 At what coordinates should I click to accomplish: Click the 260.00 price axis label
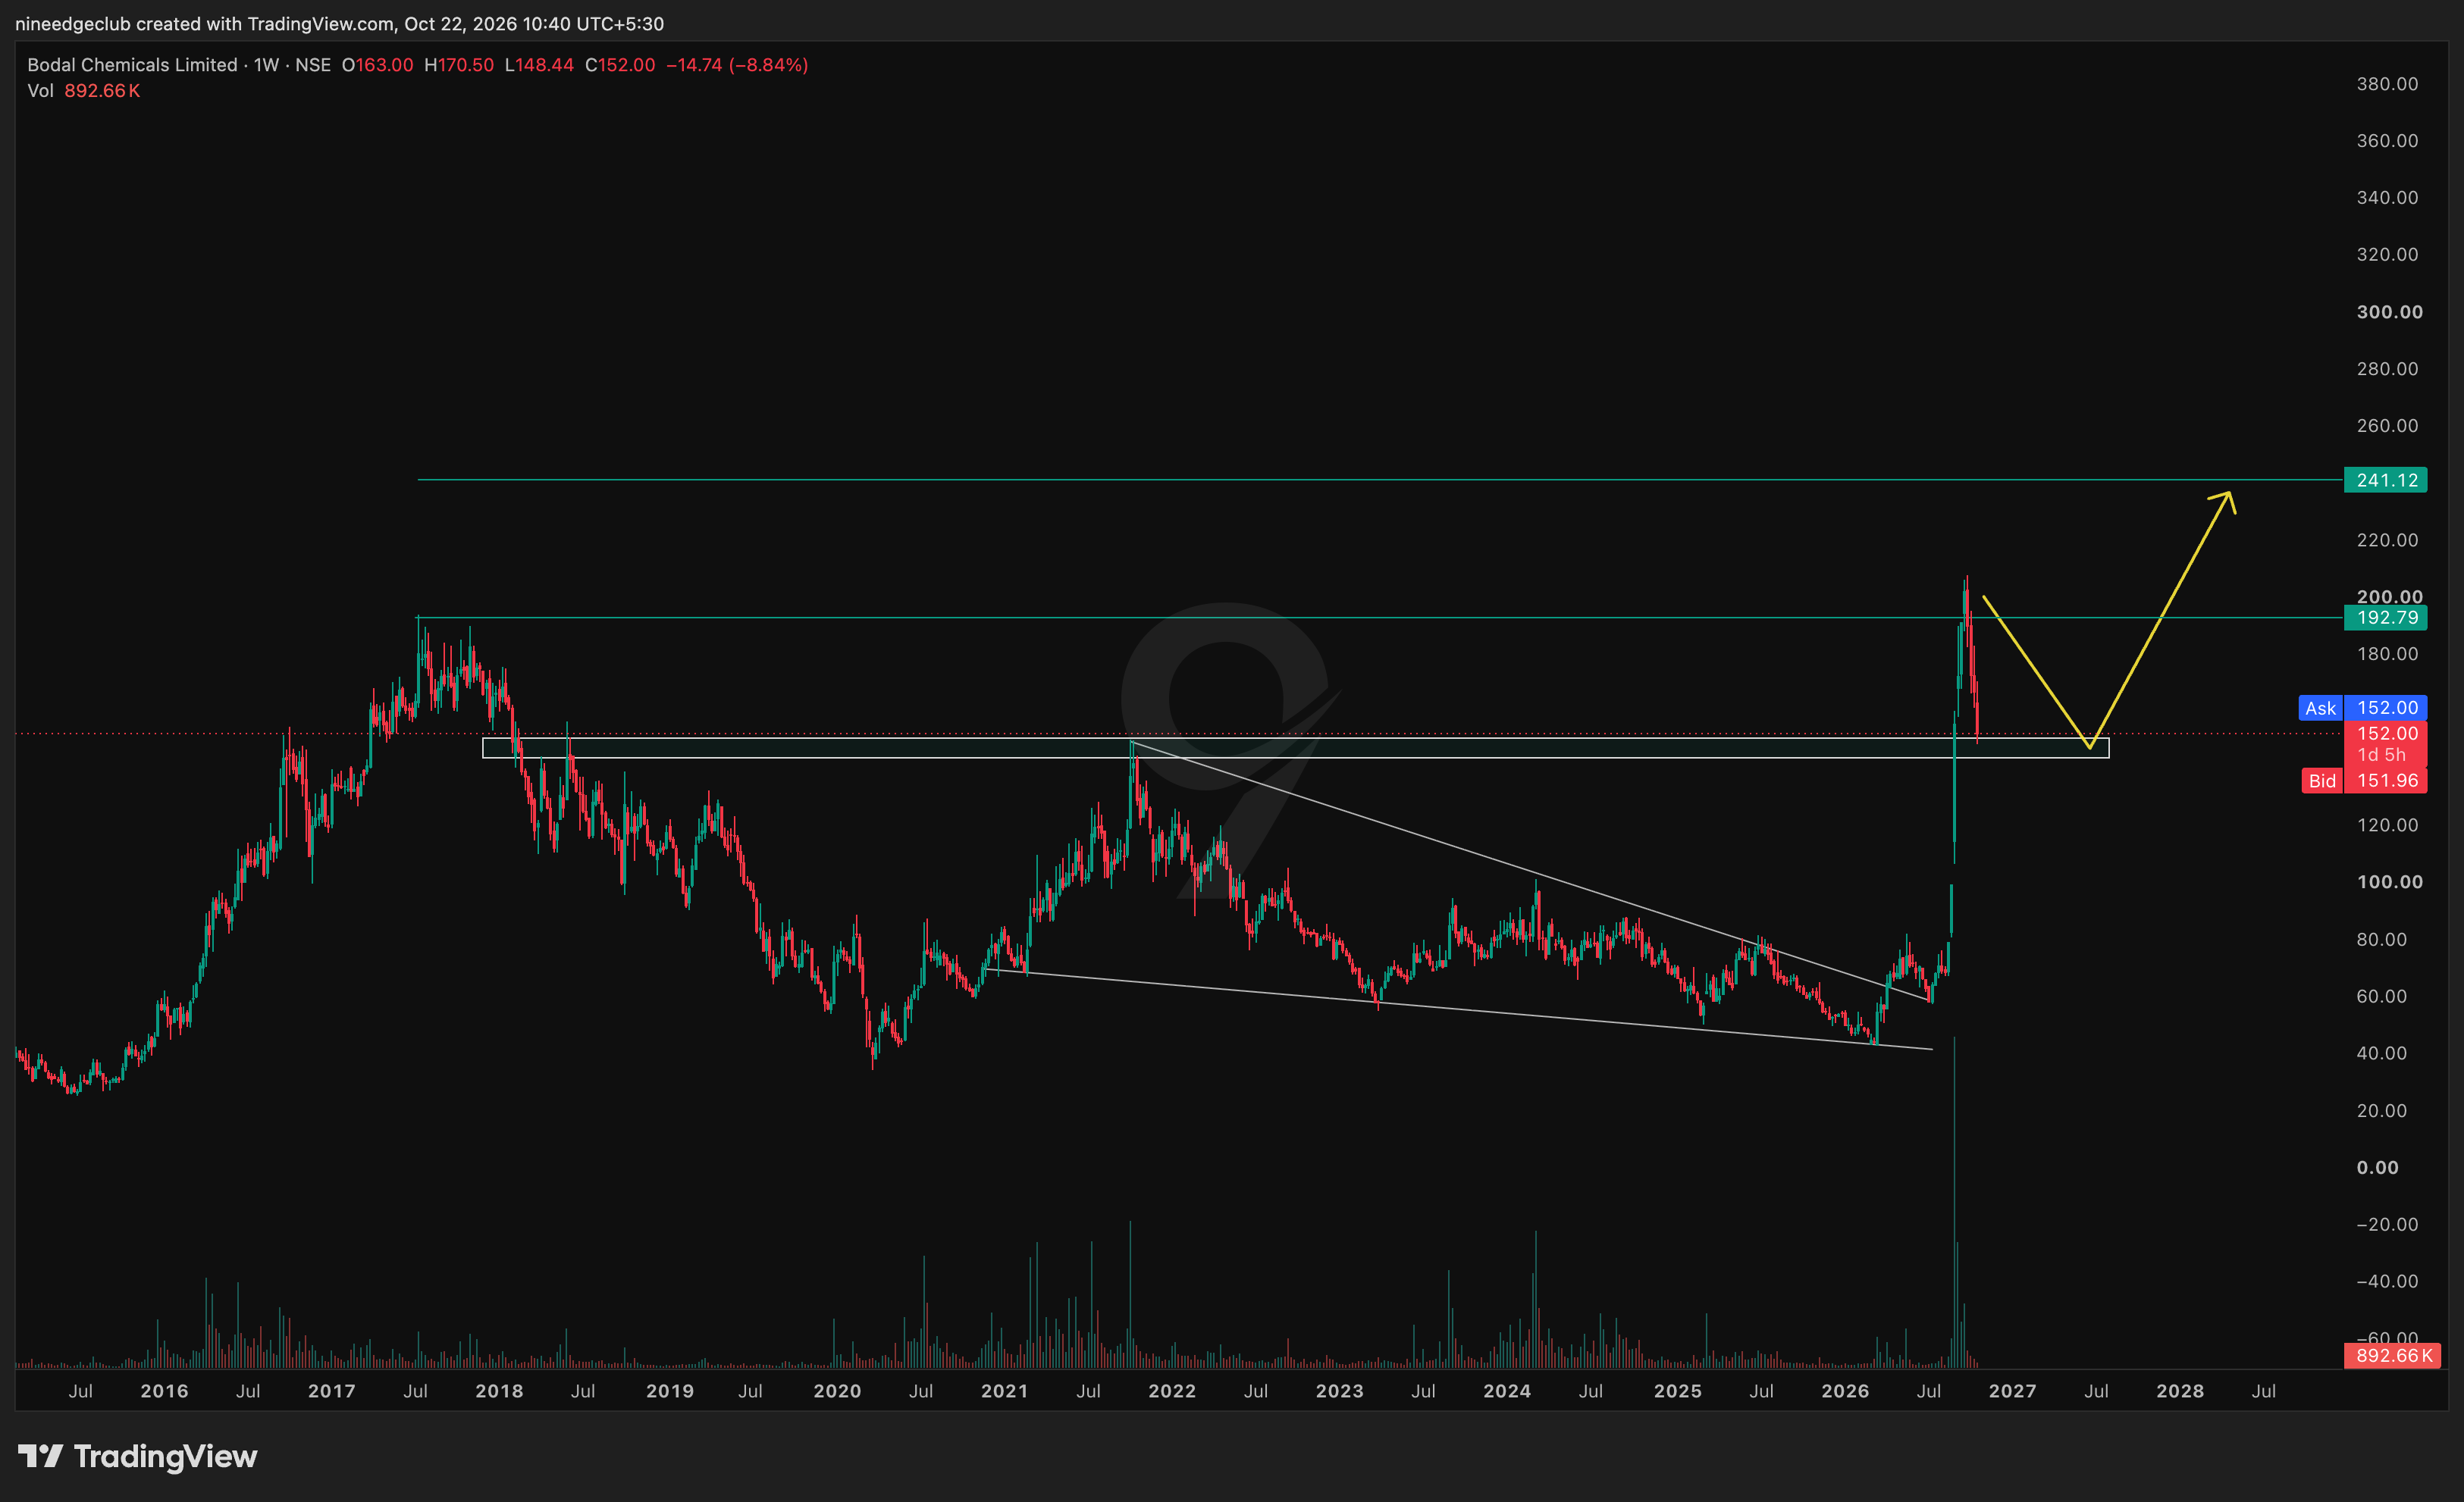[2387, 426]
